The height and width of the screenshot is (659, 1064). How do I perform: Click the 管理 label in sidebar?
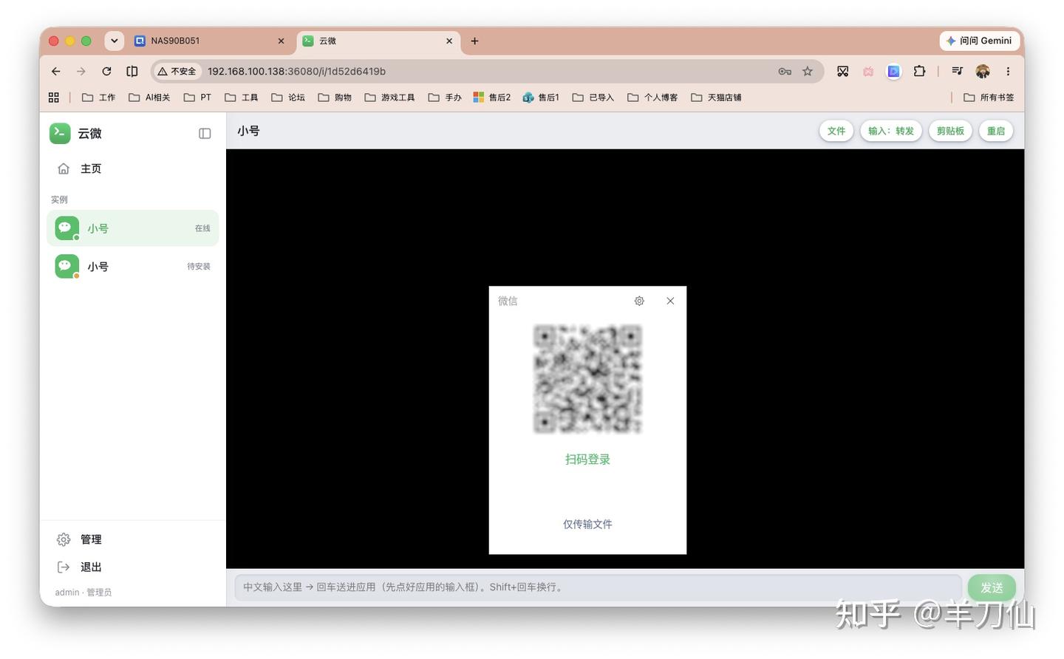coord(91,539)
